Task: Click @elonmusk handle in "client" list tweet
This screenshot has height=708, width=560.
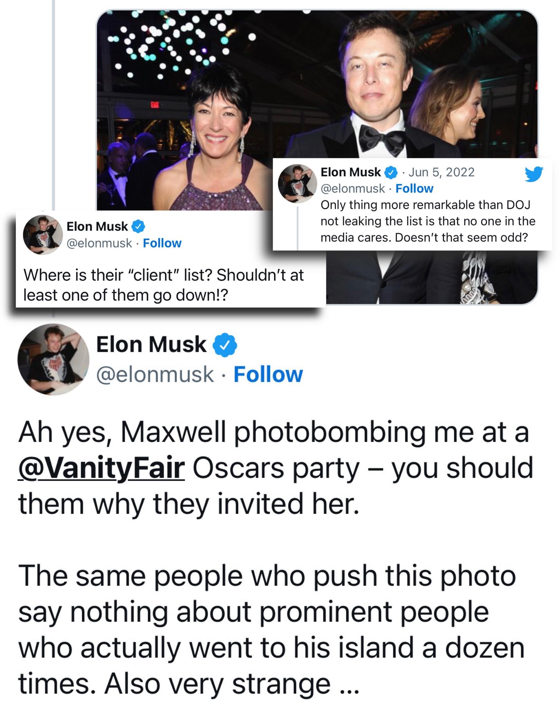Action: coord(99,243)
